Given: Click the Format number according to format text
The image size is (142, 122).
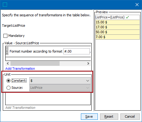Looking at the screenshot, I should click(36, 51).
